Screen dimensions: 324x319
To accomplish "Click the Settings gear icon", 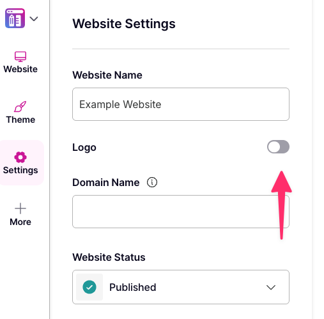I will click(20, 157).
